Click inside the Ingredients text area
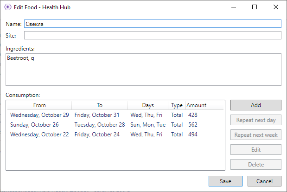Image resolution: width=287 pixels, height=192 pixels. pyautogui.click(x=143, y=70)
